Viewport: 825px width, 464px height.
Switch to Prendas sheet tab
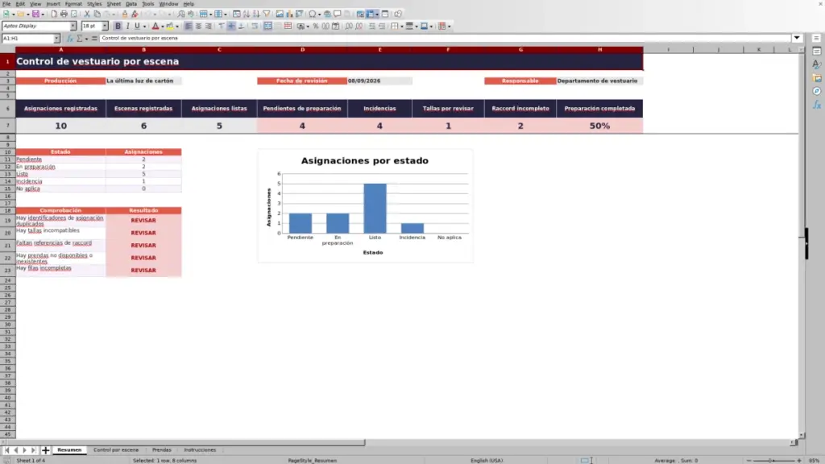(x=161, y=450)
